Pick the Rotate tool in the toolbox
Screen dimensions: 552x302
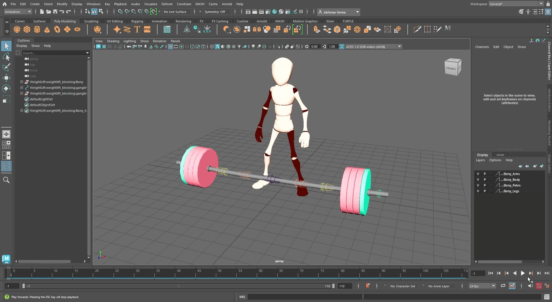coord(6,88)
